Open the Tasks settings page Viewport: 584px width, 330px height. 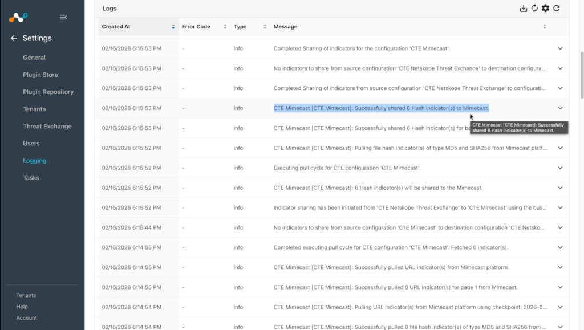(31, 178)
